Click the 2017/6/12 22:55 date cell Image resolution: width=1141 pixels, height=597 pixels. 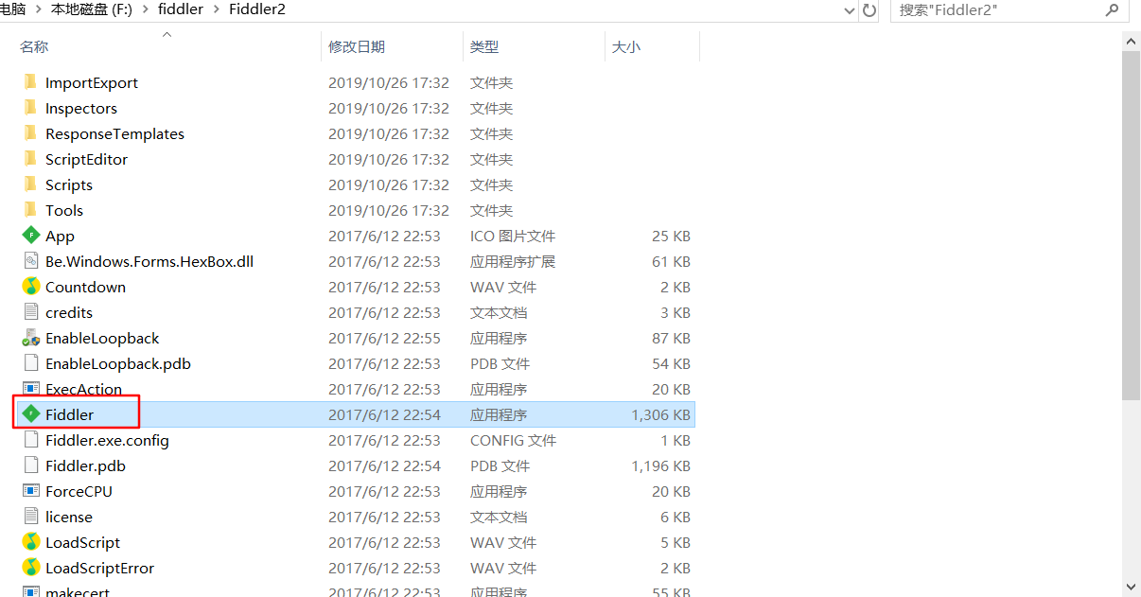pyautogui.click(x=384, y=339)
